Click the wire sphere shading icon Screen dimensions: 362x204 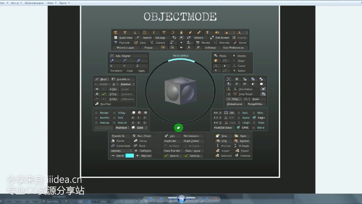(x=146, y=113)
